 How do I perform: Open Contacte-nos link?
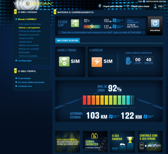coord(25,86)
